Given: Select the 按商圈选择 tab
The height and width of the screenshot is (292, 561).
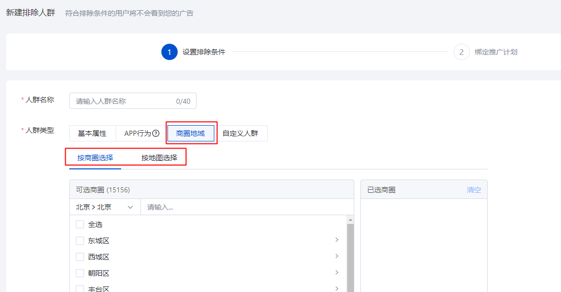Looking at the screenshot, I should coord(95,158).
